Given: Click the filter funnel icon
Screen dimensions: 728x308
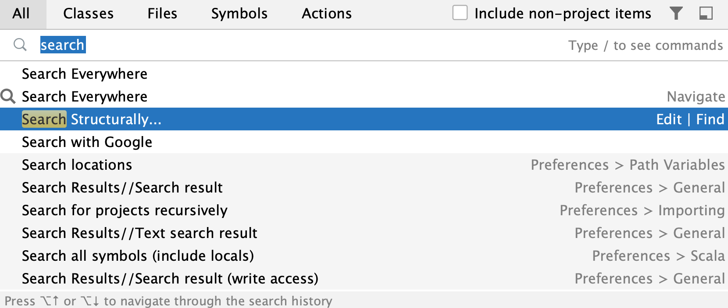Looking at the screenshot, I should click(676, 13).
